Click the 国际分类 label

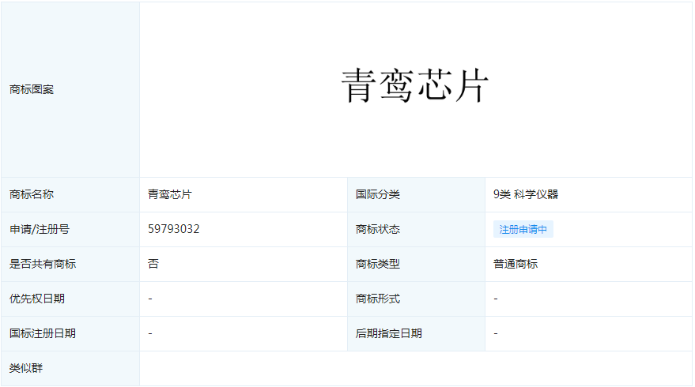(378, 194)
